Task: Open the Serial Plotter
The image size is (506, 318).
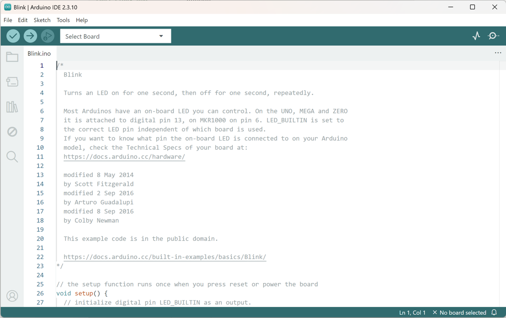Action: [476, 36]
